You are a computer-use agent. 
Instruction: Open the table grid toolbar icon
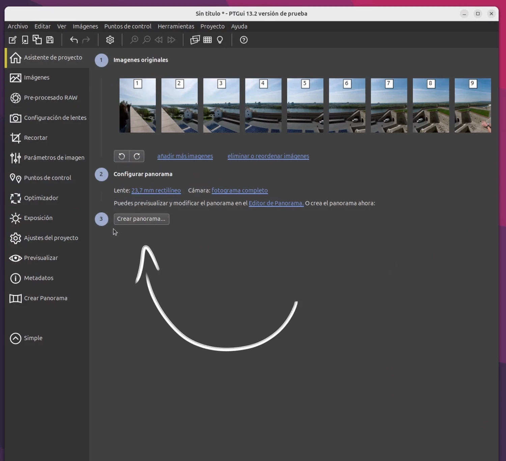(207, 40)
